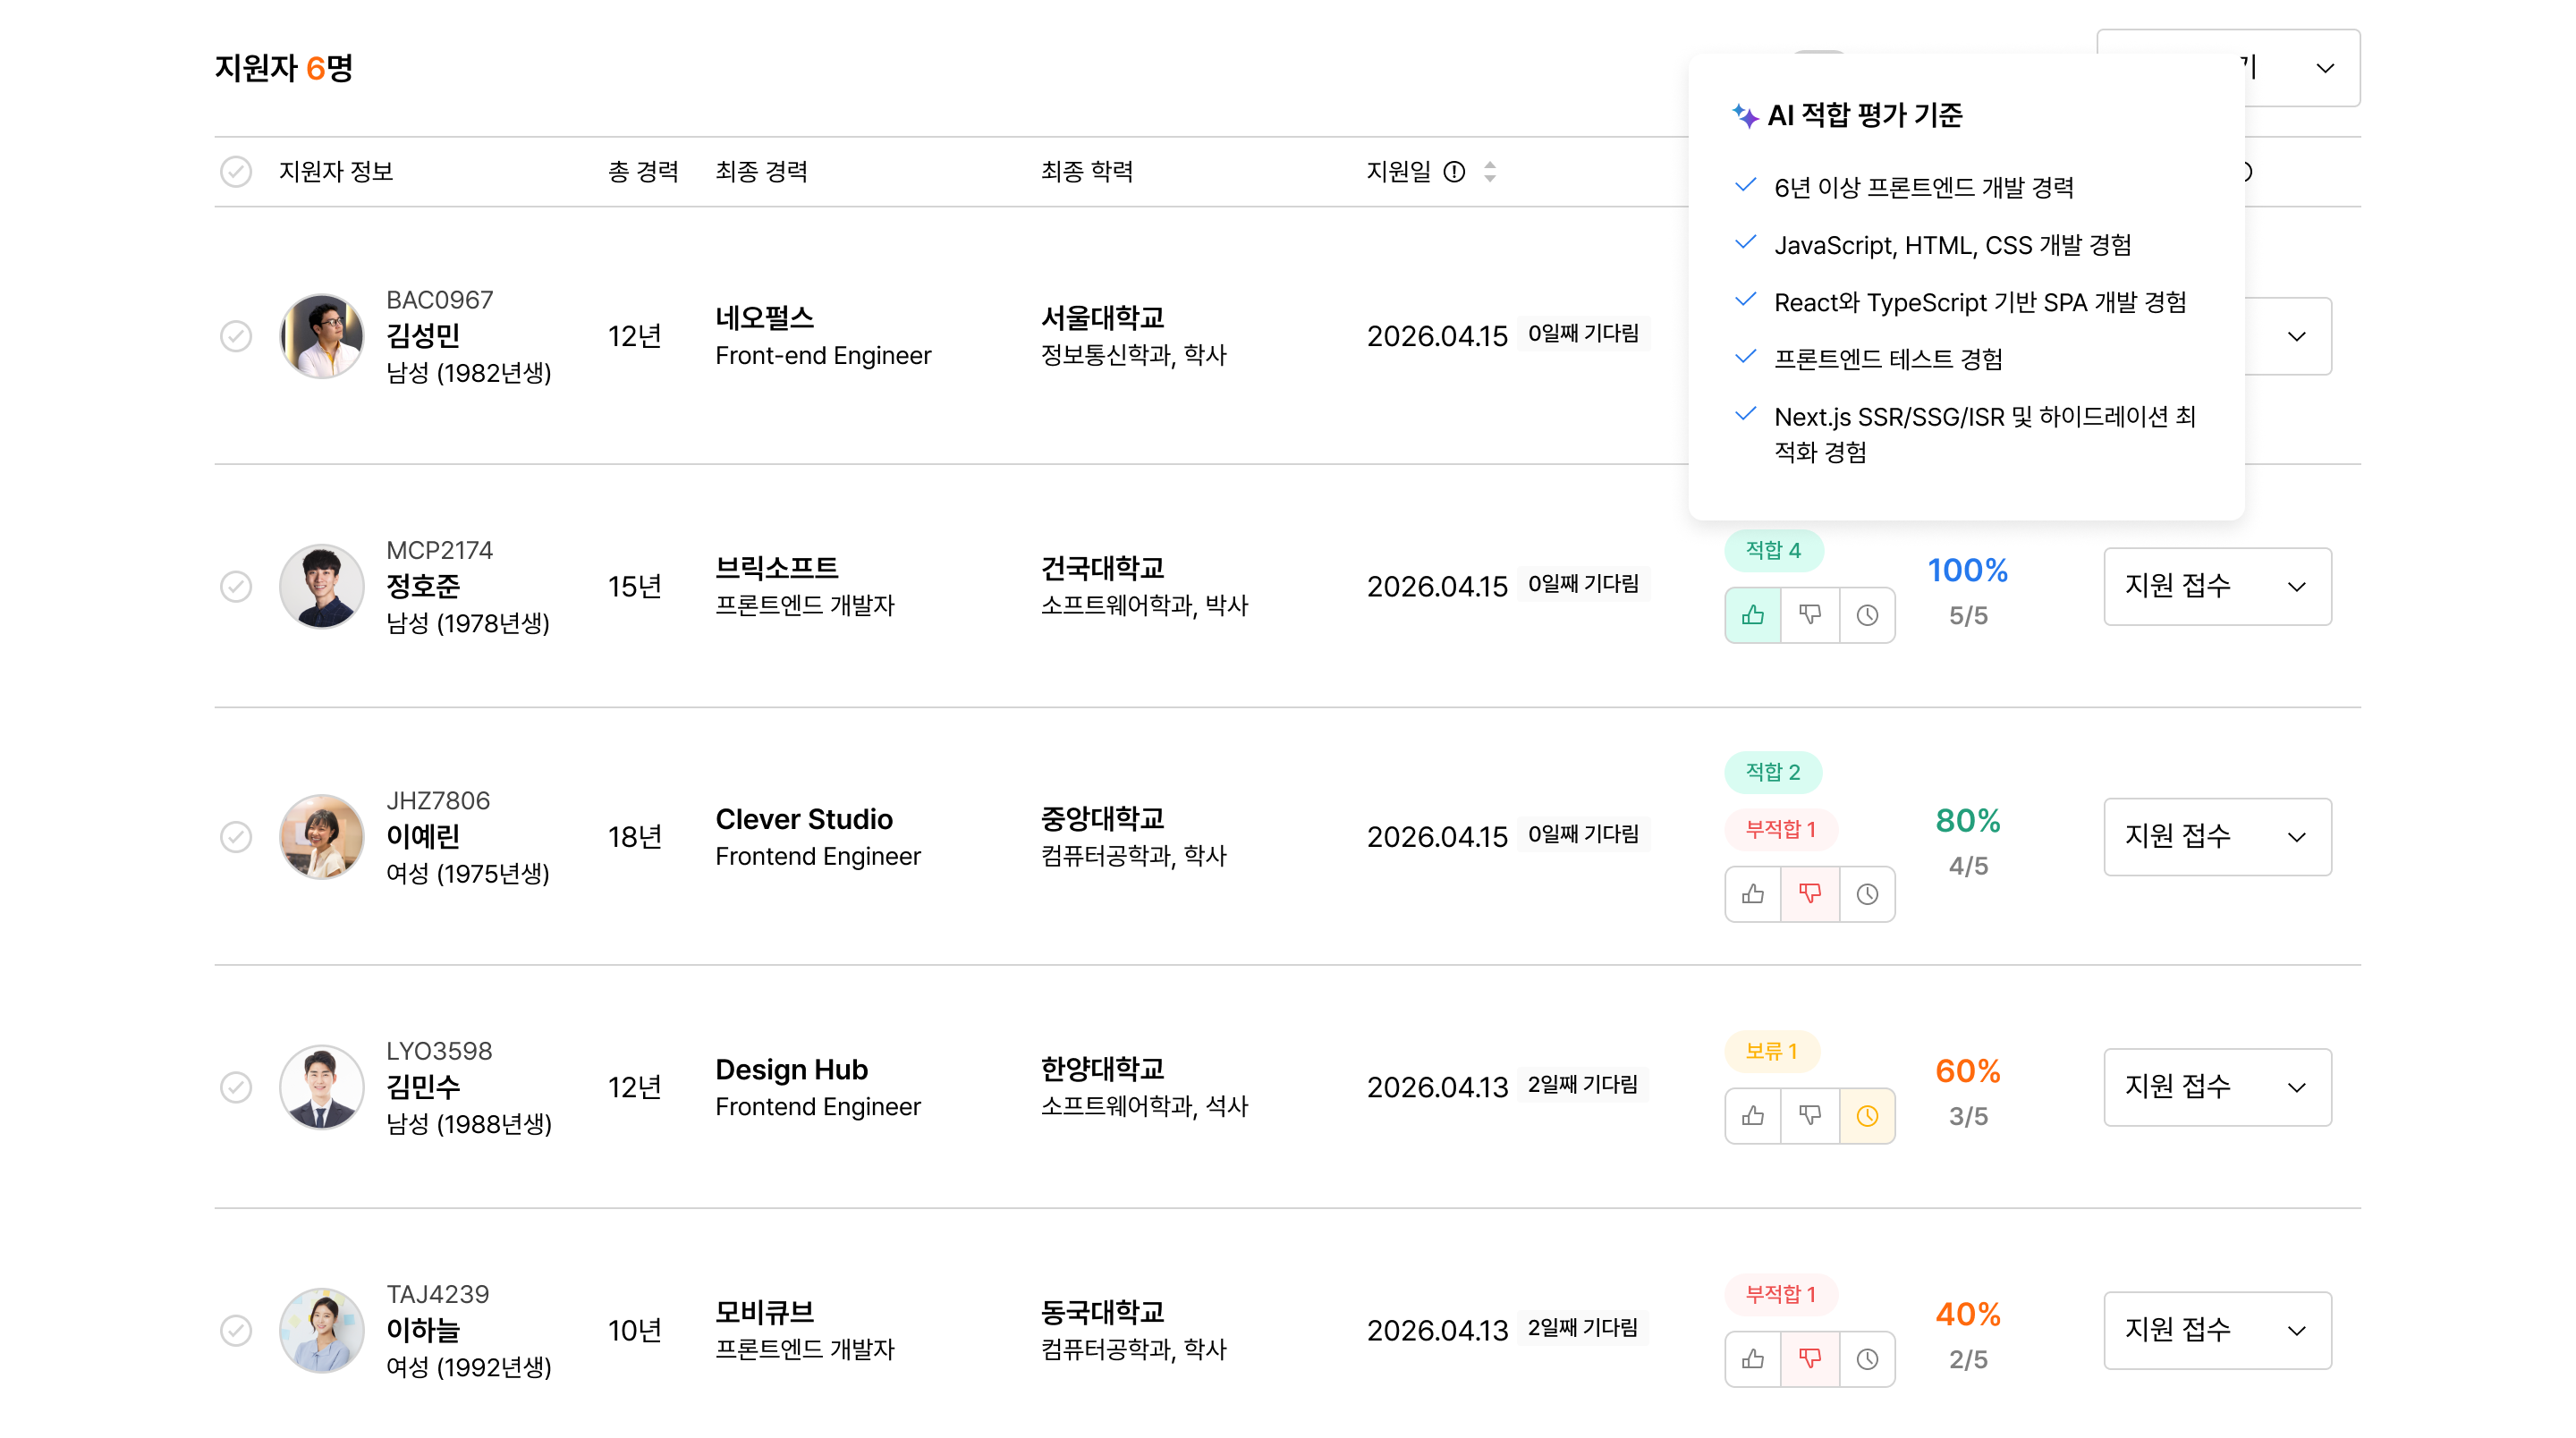Open the 지원 접수 status dropdown for 정호준
This screenshot has height=1438, width=2576.
click(2217, 586)
